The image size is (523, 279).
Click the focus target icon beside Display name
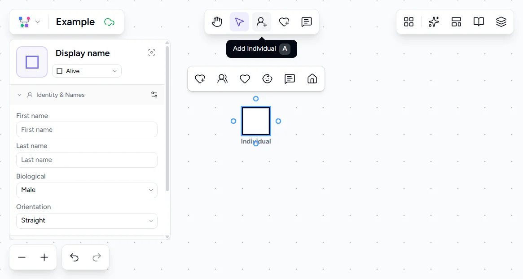click(152, 52)
